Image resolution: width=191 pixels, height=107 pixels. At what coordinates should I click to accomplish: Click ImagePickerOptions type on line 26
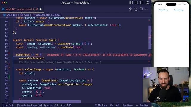click(x=73, y=81)
